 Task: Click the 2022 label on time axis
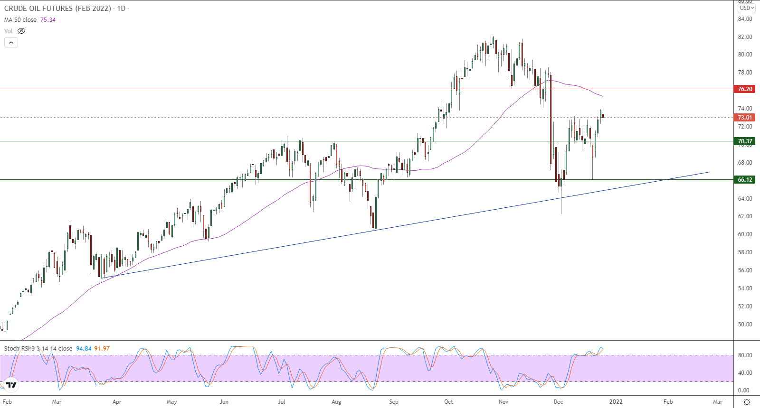(616, 402)
